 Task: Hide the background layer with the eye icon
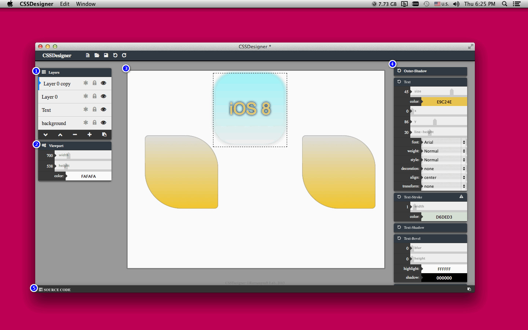(x=103, y=122)
